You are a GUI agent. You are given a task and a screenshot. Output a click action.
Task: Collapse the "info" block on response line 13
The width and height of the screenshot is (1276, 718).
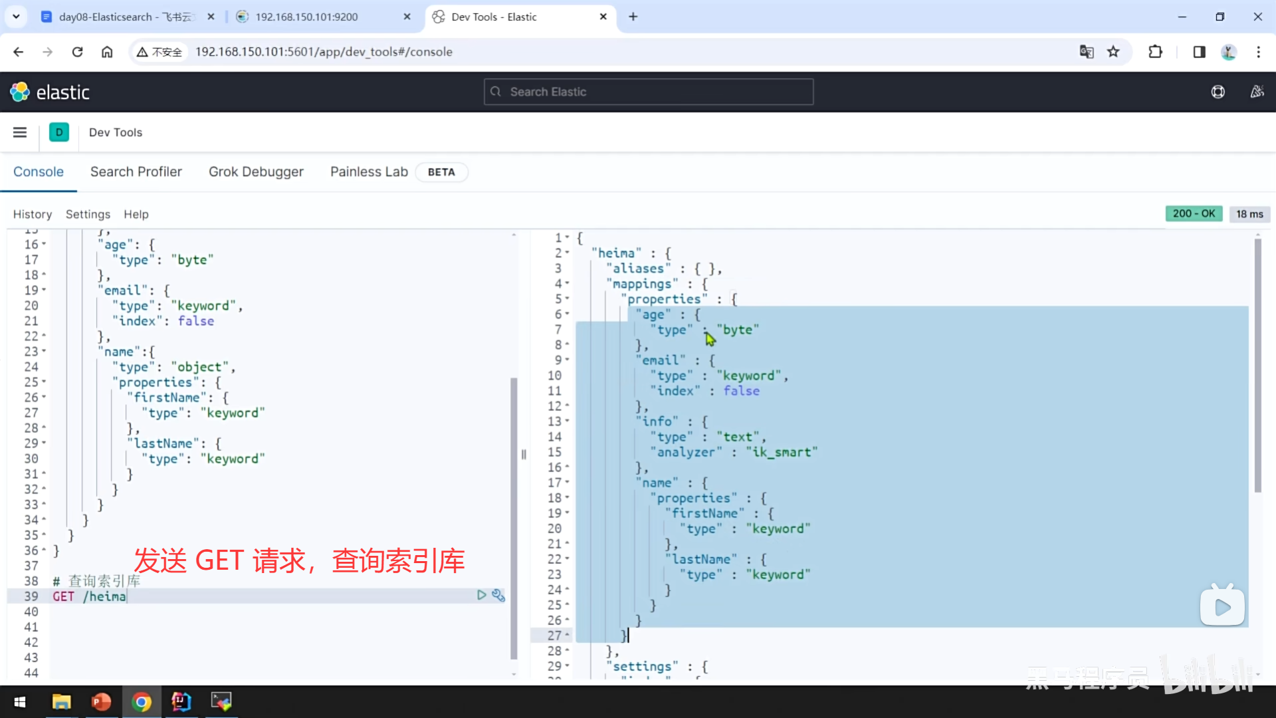568,421
